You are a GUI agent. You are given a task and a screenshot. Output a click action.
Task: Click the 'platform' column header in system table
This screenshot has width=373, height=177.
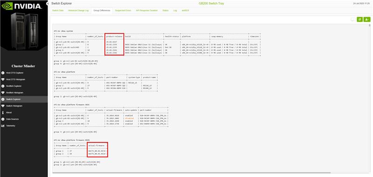coord(186,37)
